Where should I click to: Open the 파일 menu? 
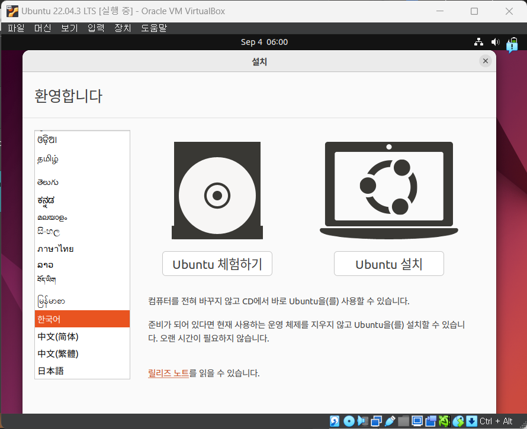[x=16, y=28]
